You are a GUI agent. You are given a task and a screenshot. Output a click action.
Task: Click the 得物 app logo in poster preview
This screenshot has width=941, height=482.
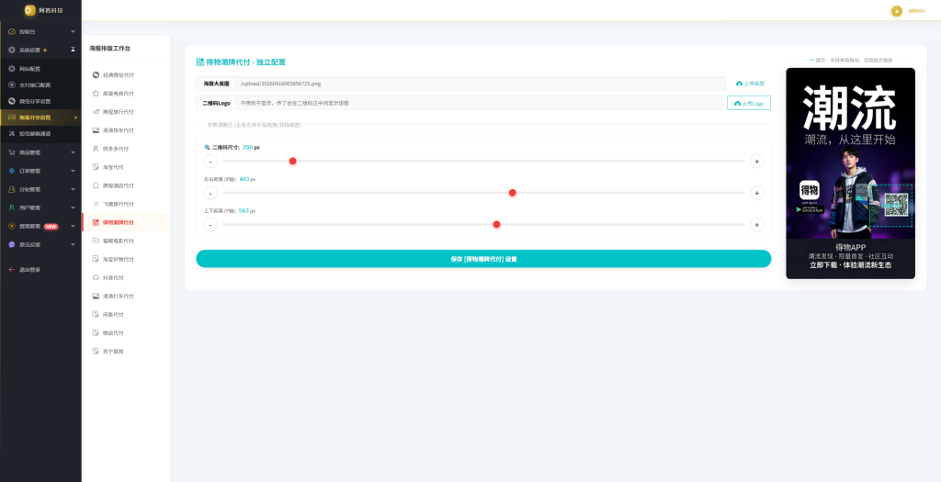click(810, 191)
